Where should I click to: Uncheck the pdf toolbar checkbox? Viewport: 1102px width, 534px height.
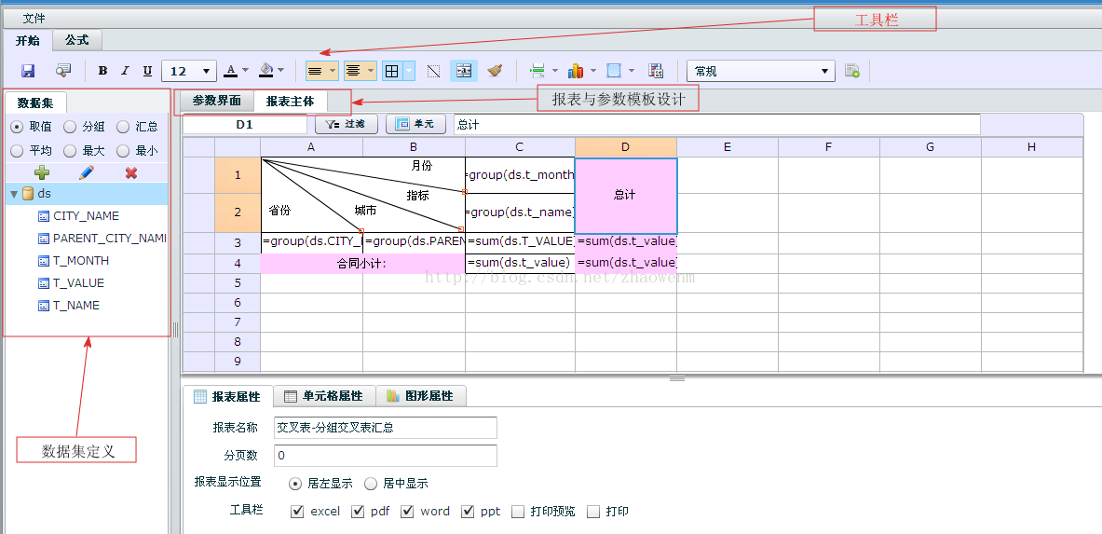click(358, 511)
